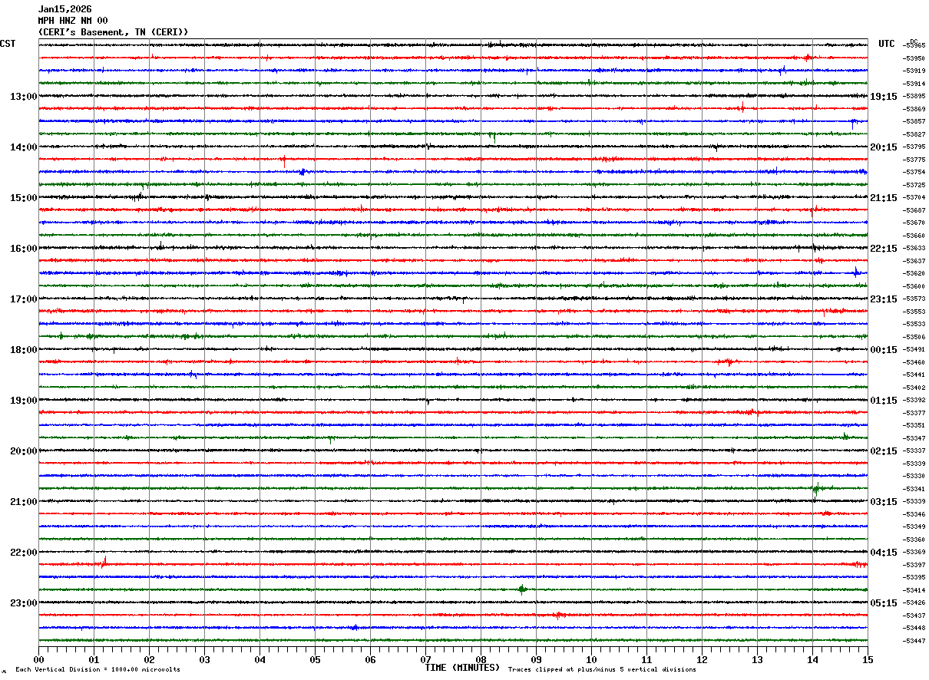Click the Jan15,2026 date header

[x=64, y=9]
